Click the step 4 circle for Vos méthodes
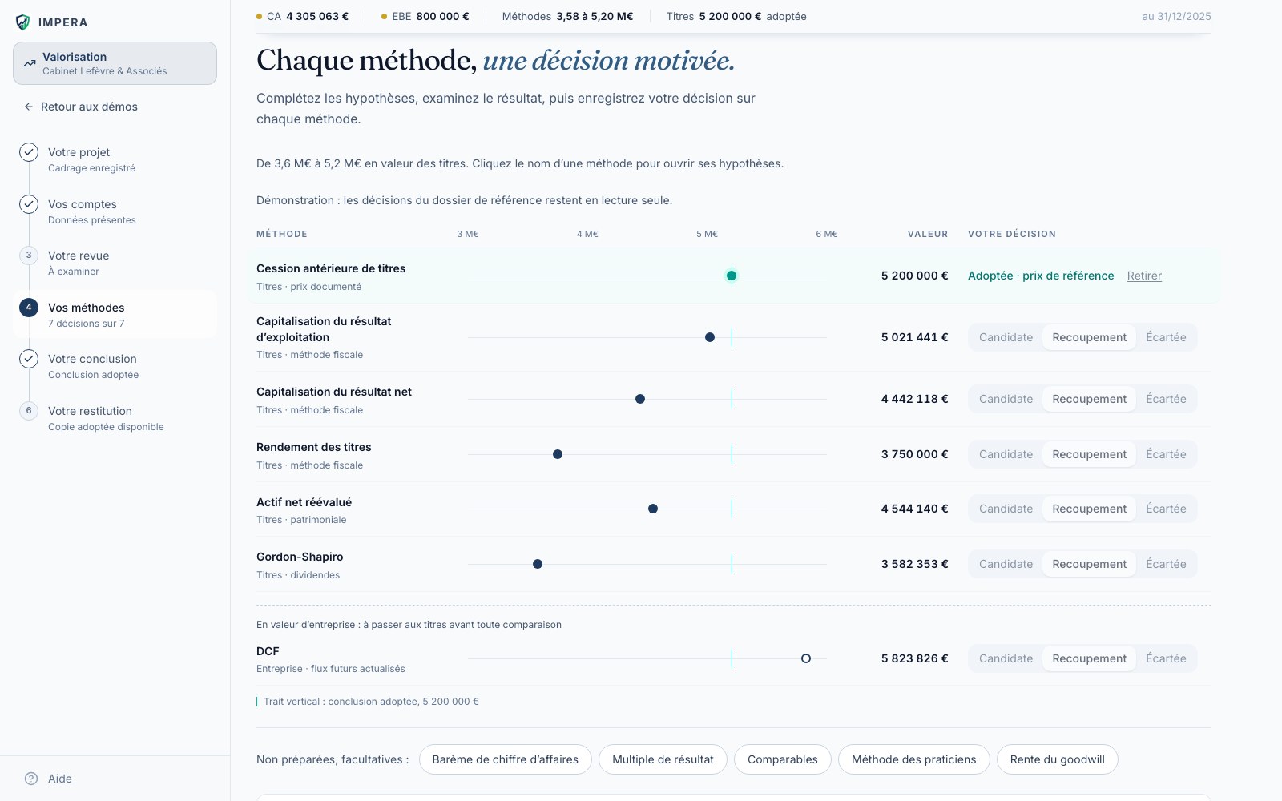The image size is (1282, 801). [29, 308]
